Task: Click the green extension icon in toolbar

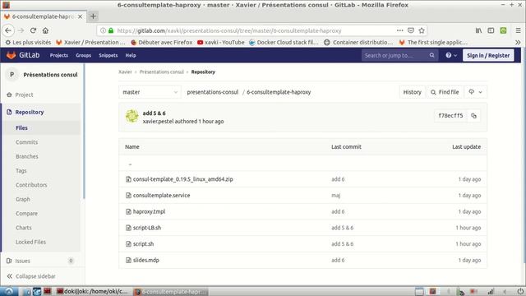Action: [x=503, y=30]
